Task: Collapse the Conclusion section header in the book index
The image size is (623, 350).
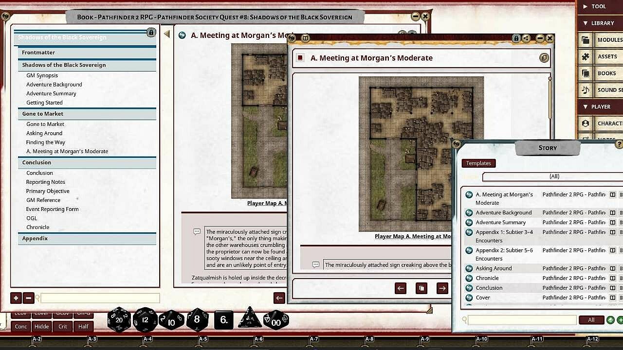Action: (87, 162)
